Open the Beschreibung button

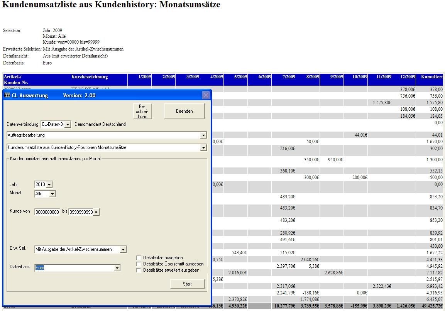[142, 111]
